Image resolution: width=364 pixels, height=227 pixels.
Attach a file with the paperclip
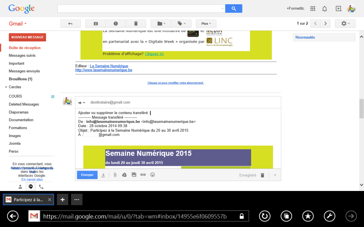115,175
